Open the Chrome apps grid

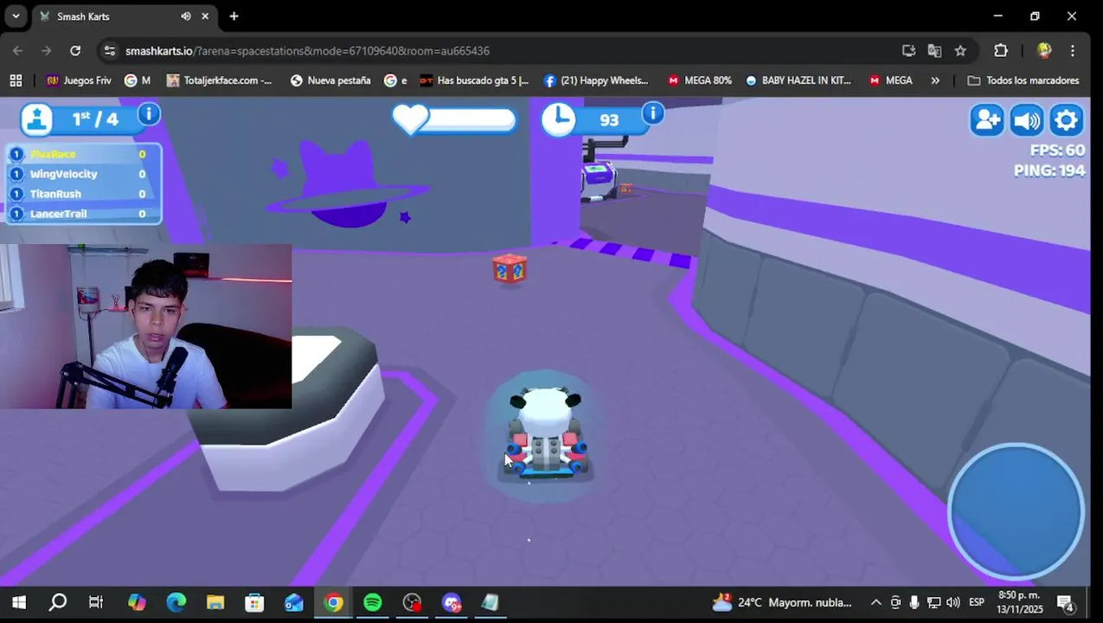click(x=16, y=80)
